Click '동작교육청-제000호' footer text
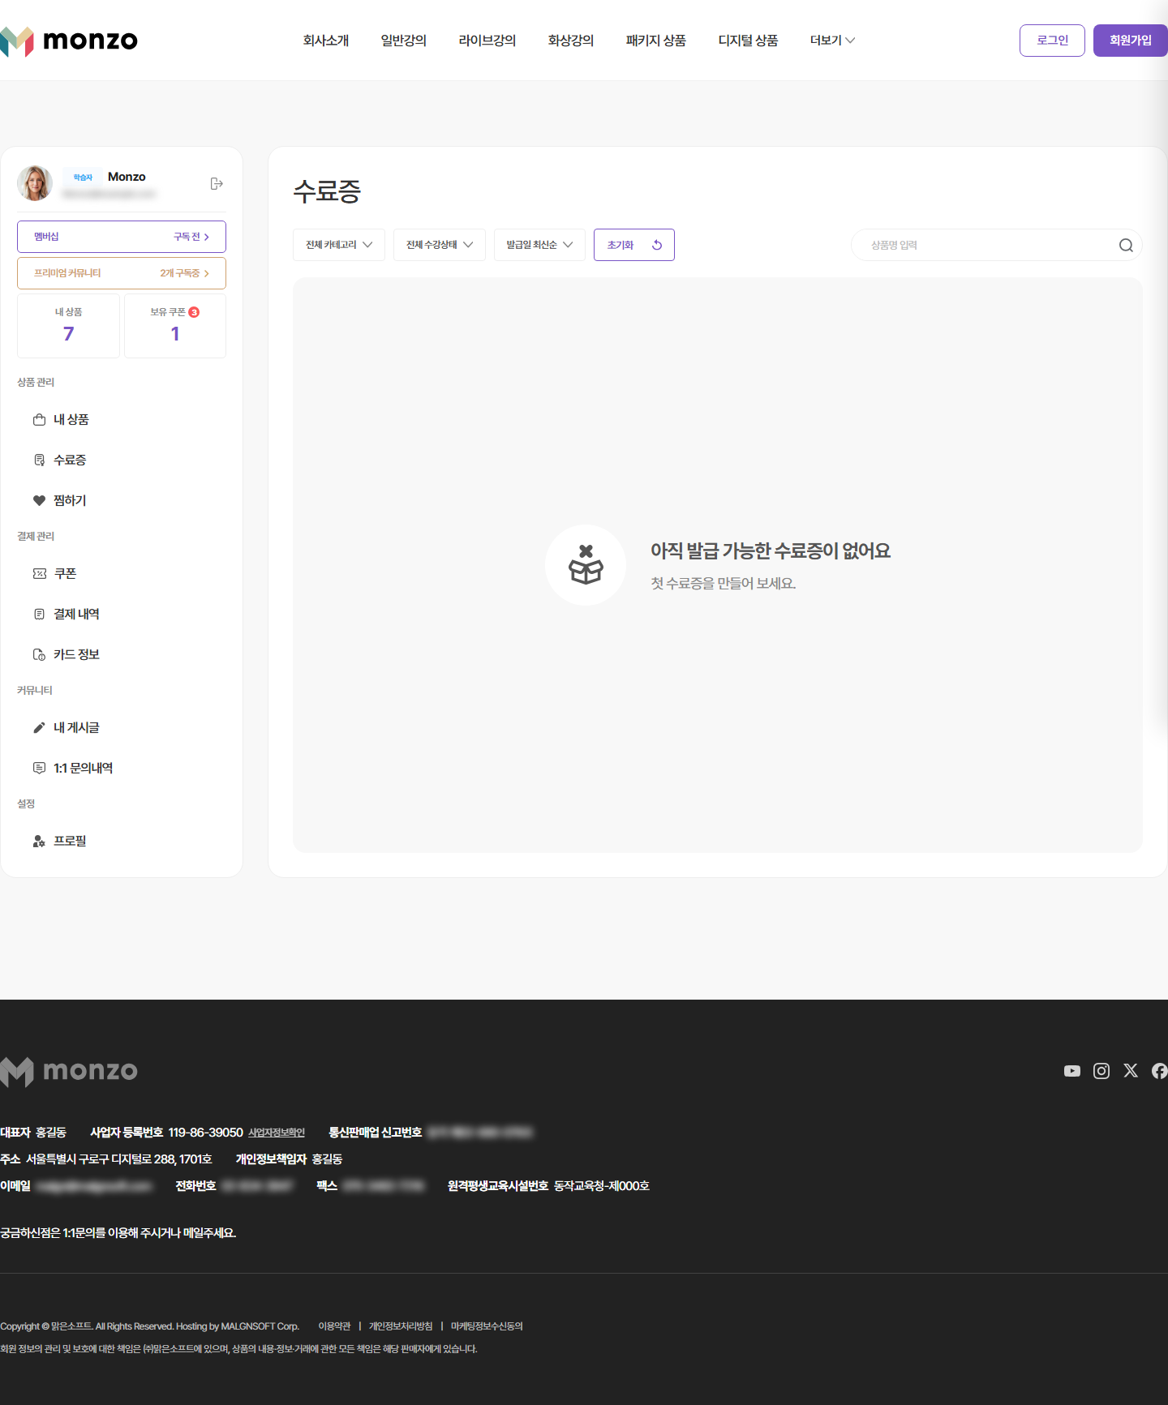 click(602, 1186)
